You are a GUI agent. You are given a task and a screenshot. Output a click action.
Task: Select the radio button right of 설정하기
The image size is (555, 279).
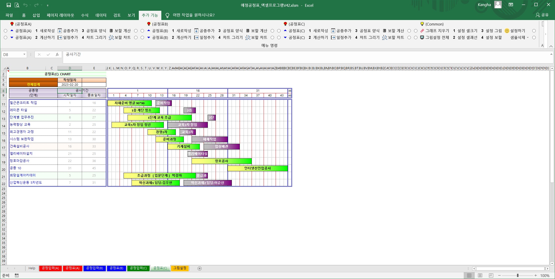tap(534, 31)
